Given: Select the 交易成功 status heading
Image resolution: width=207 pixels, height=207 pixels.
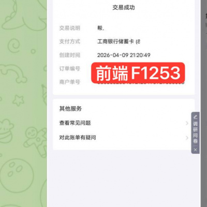Looking at the screenshot, I should coord(124,8).
